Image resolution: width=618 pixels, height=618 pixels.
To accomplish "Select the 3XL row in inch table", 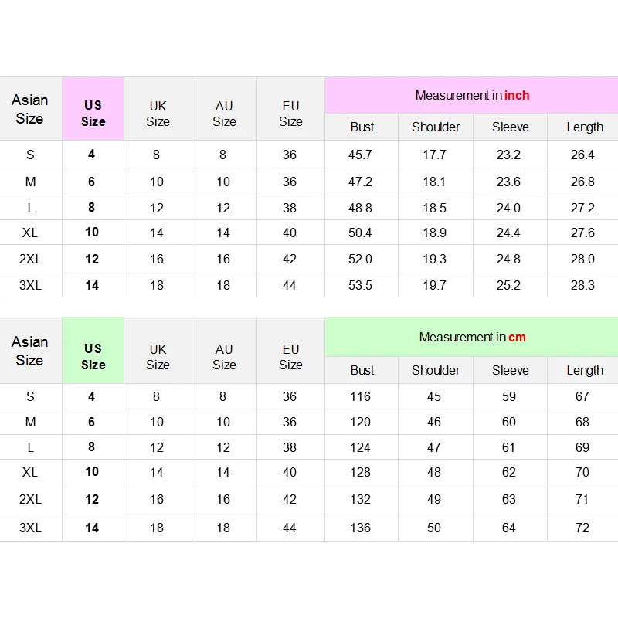I will point(309,285).
